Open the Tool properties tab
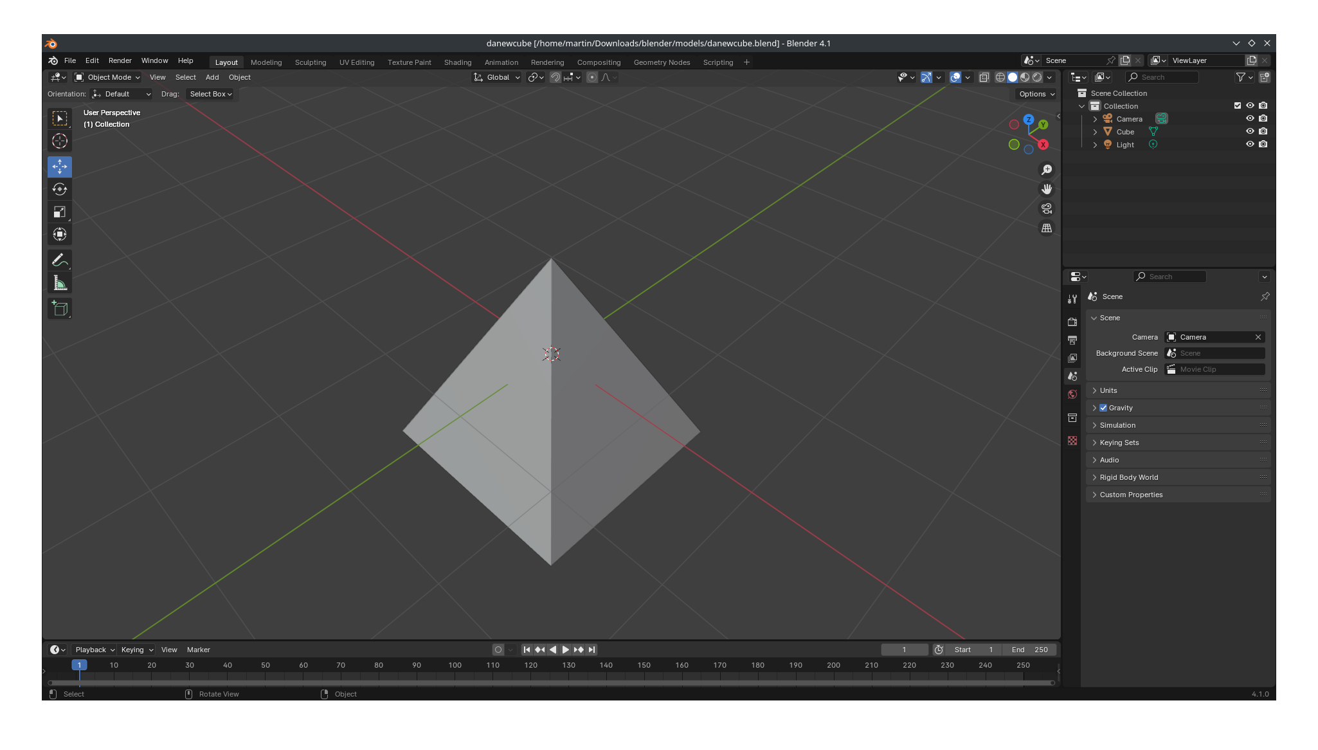 point(1072,299)
